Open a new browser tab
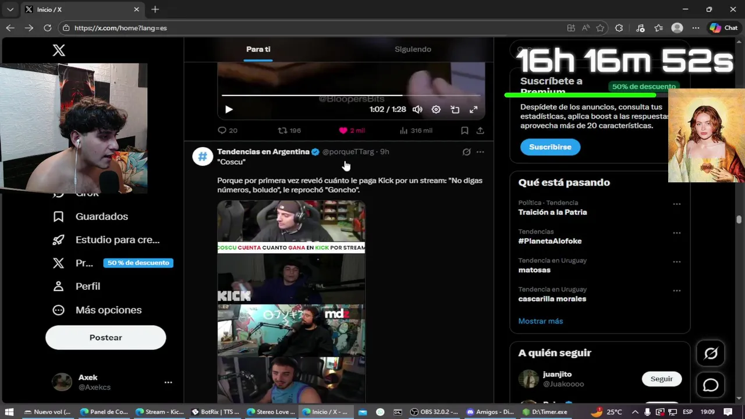Viewport: 745px width, 419px height. tap(155, 9)
